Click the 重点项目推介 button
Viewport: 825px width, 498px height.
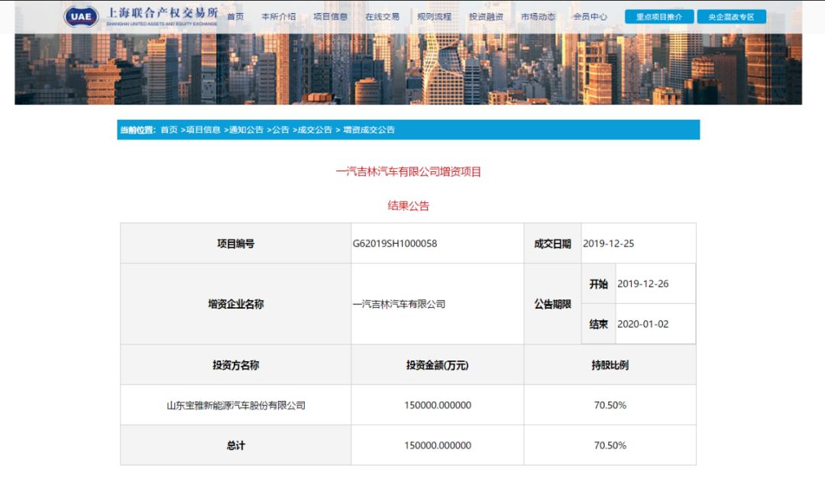coord(659,17)
